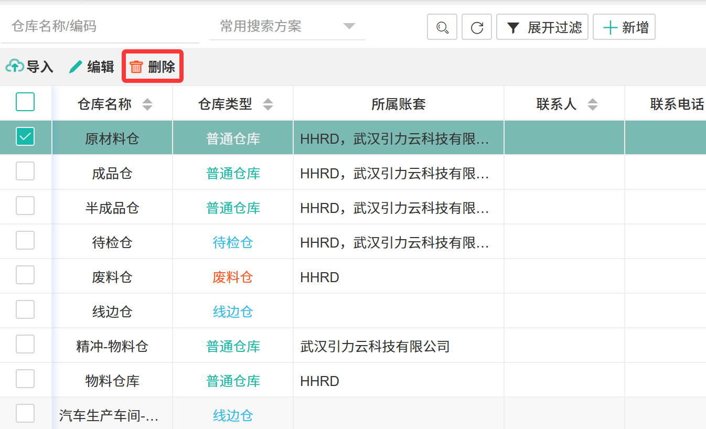Toggle the select-all header checkbox
Screen dimensions: 706x429
coord(25,102)
